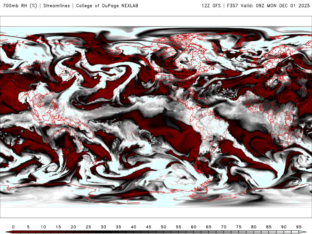The width and height of the screenshot is (312, 234).
Task: Click the "Streamlines" label in the header
Action: tap(57, 5)
